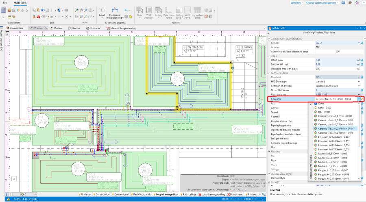Open Material lists processing tab
The height and width of the screenshot is (202, 366).
121,28
